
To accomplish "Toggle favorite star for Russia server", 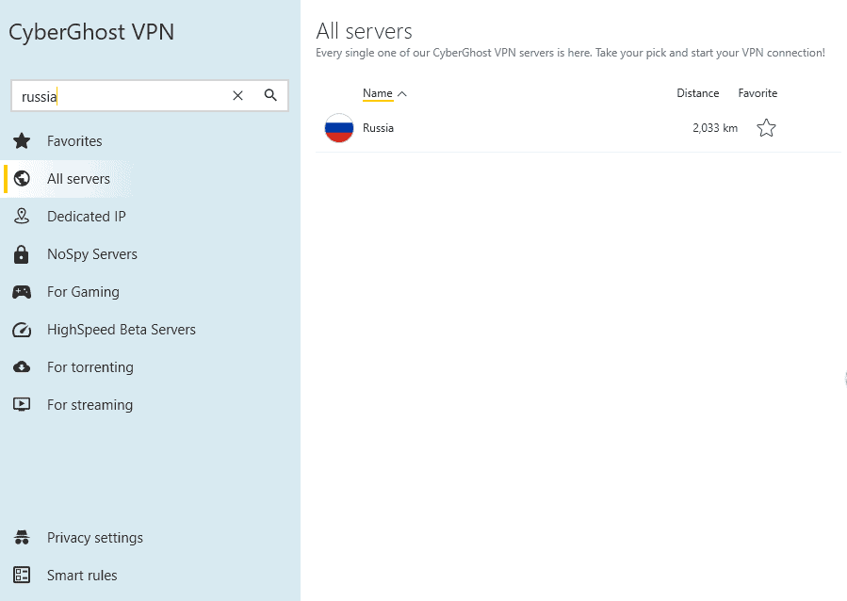I will 766,128.
